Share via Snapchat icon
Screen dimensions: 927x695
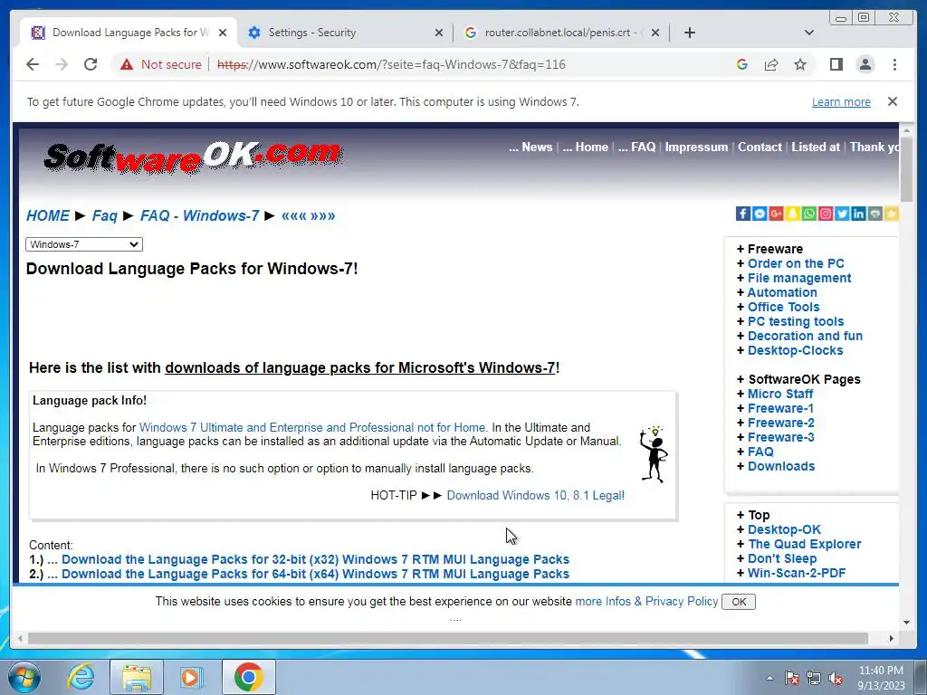coord(793,214)
